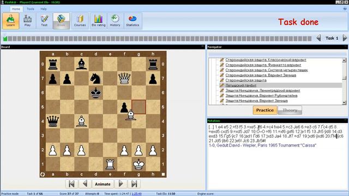Viewport: 349px width, 196px height.
Task: Open first Староиндийская защита Классический вариант item
Action: (266, 60)
